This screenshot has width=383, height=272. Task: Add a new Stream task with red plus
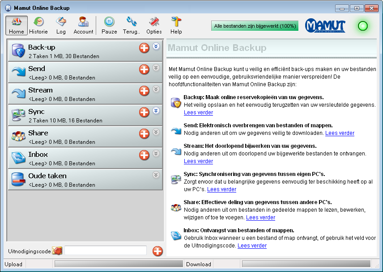(144, 91)
